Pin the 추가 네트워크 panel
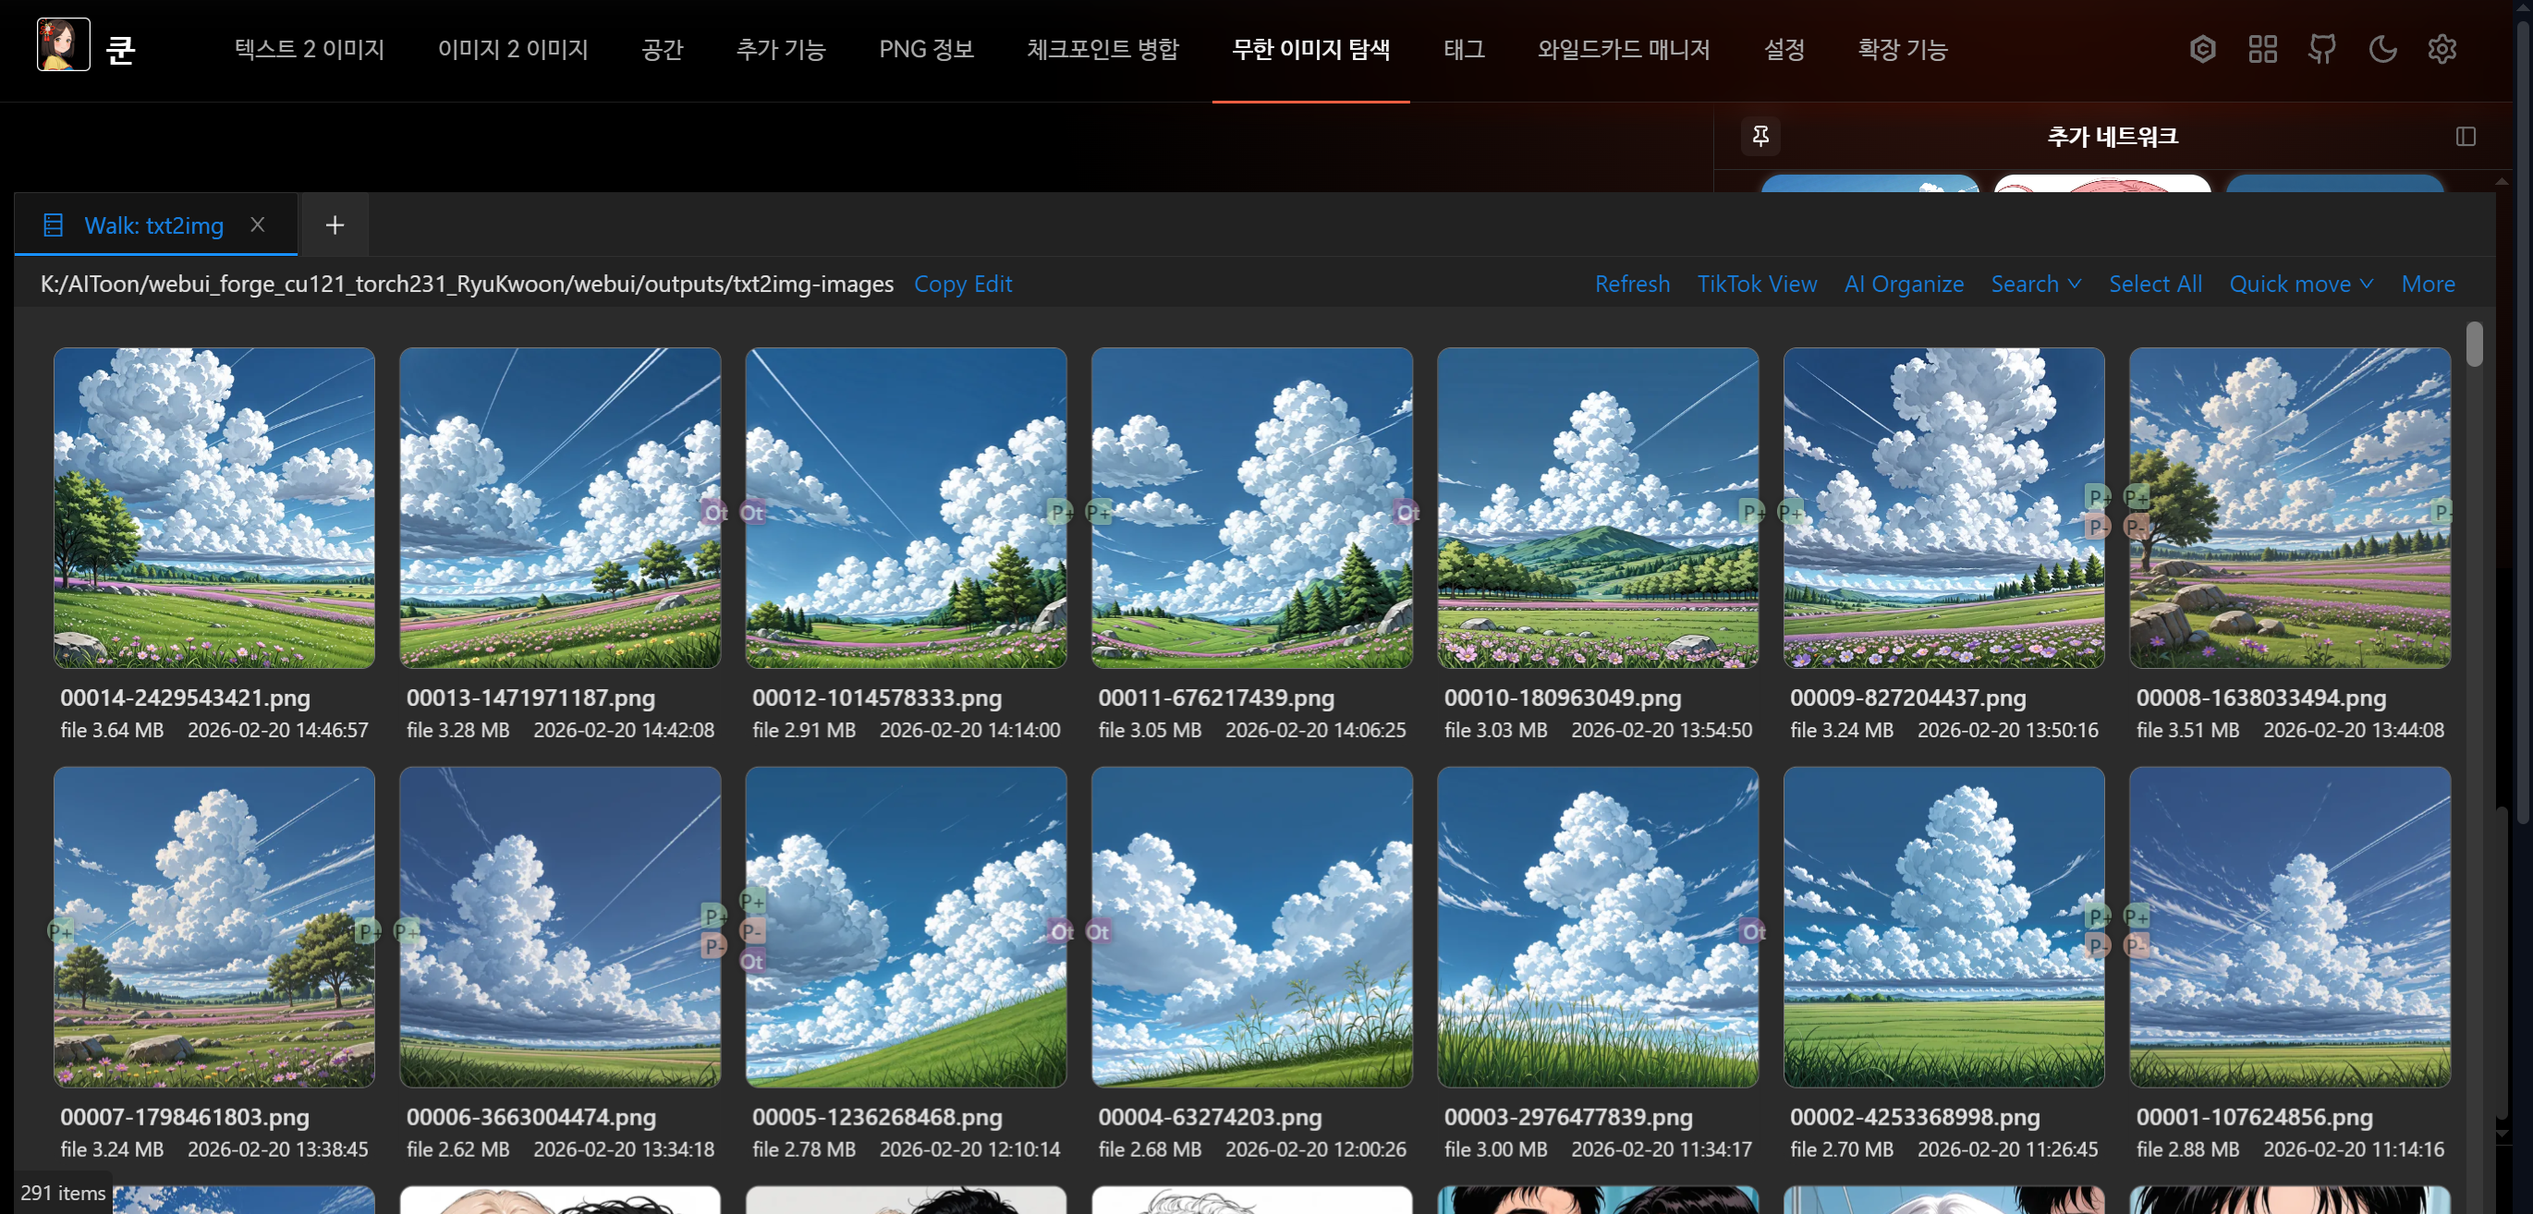The width and height of the screenshot is (2533, 1214). pyautogui.click(x=1760, y=136)
